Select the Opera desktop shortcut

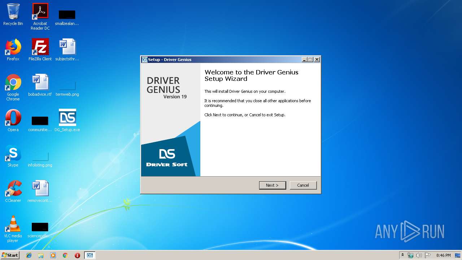pyautogui.click(x=13, y=121)
